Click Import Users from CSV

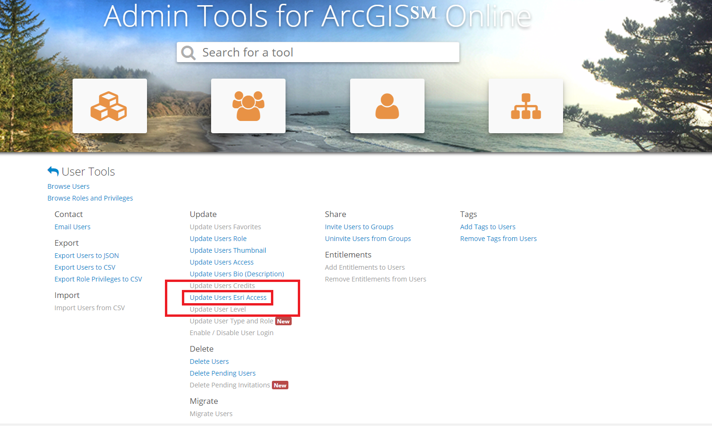tap(90, 308)
